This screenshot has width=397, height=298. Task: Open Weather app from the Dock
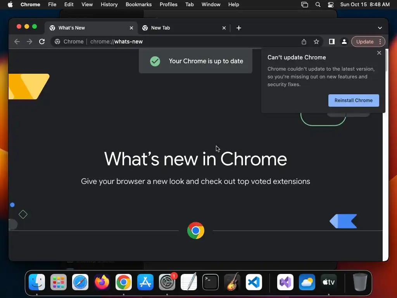click(x=307, y=282)
